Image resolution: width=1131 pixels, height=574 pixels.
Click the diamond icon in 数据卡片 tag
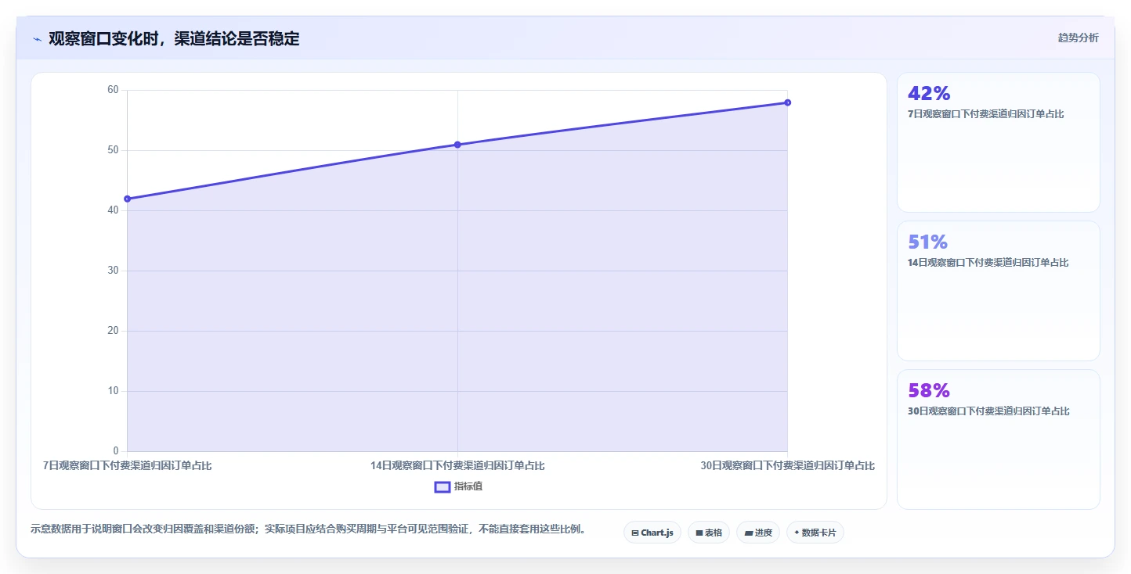[797, 533]
